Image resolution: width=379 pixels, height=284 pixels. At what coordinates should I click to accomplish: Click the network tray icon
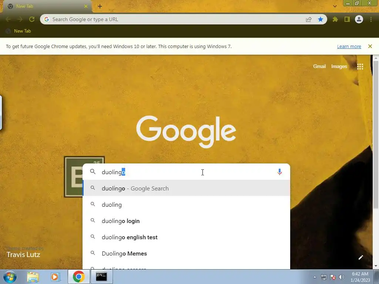click(x=323, y=277)
